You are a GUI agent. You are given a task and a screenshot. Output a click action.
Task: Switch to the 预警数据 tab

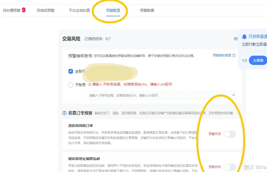(147, 10)
